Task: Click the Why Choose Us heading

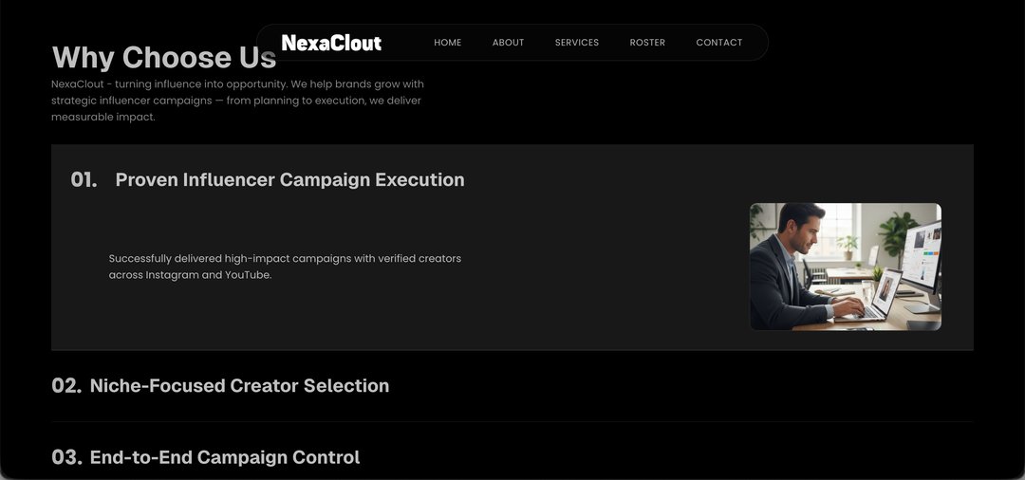Action: pos(163,58)
